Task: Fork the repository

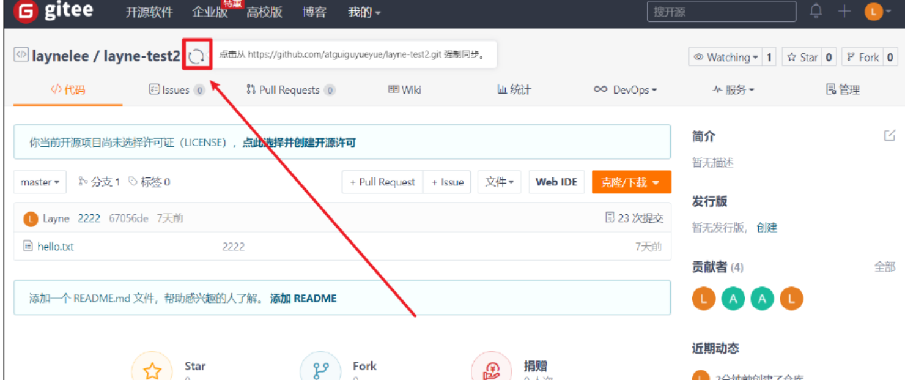Action: 862,58
